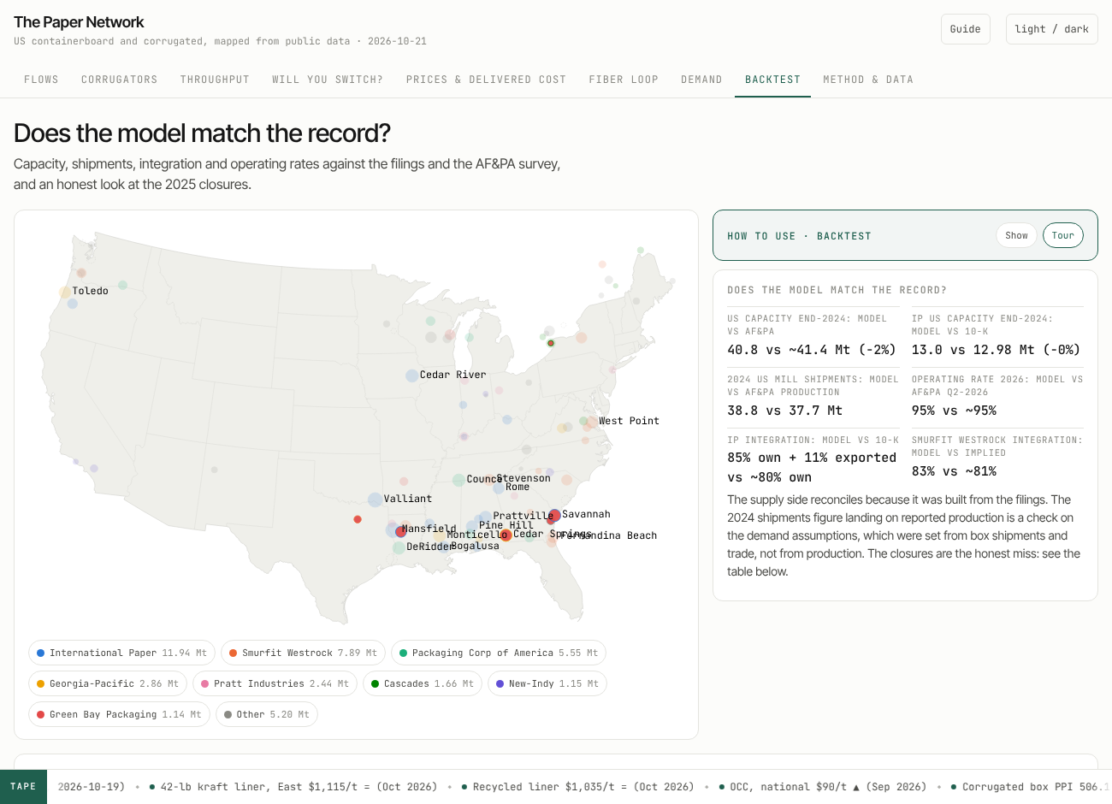Open the Guide button

(x=966, y=29)
